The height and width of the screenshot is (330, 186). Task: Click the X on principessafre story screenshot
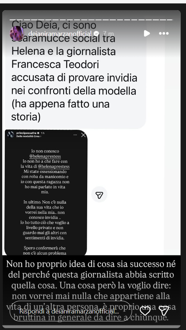[83, 135]
